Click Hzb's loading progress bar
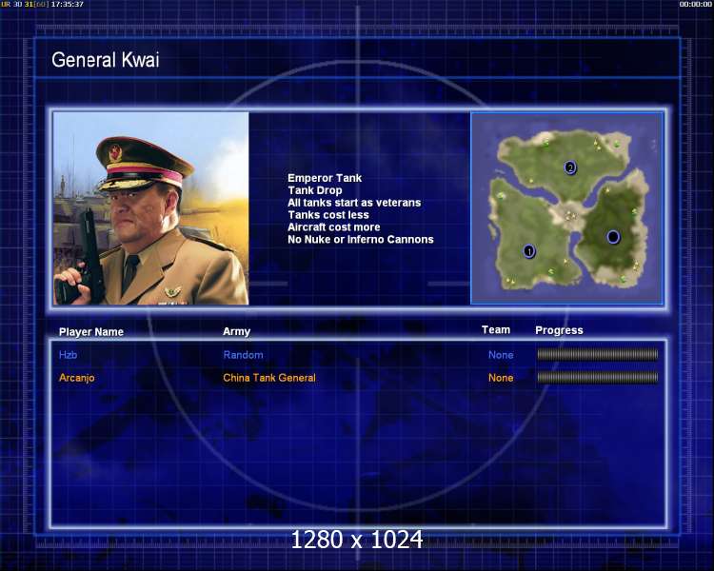The height and width of the screenshot is (571, 714). tap(598, 354)
